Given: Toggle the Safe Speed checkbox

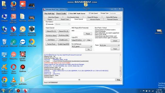Looking at the screenshot, I should coord(89,13).
